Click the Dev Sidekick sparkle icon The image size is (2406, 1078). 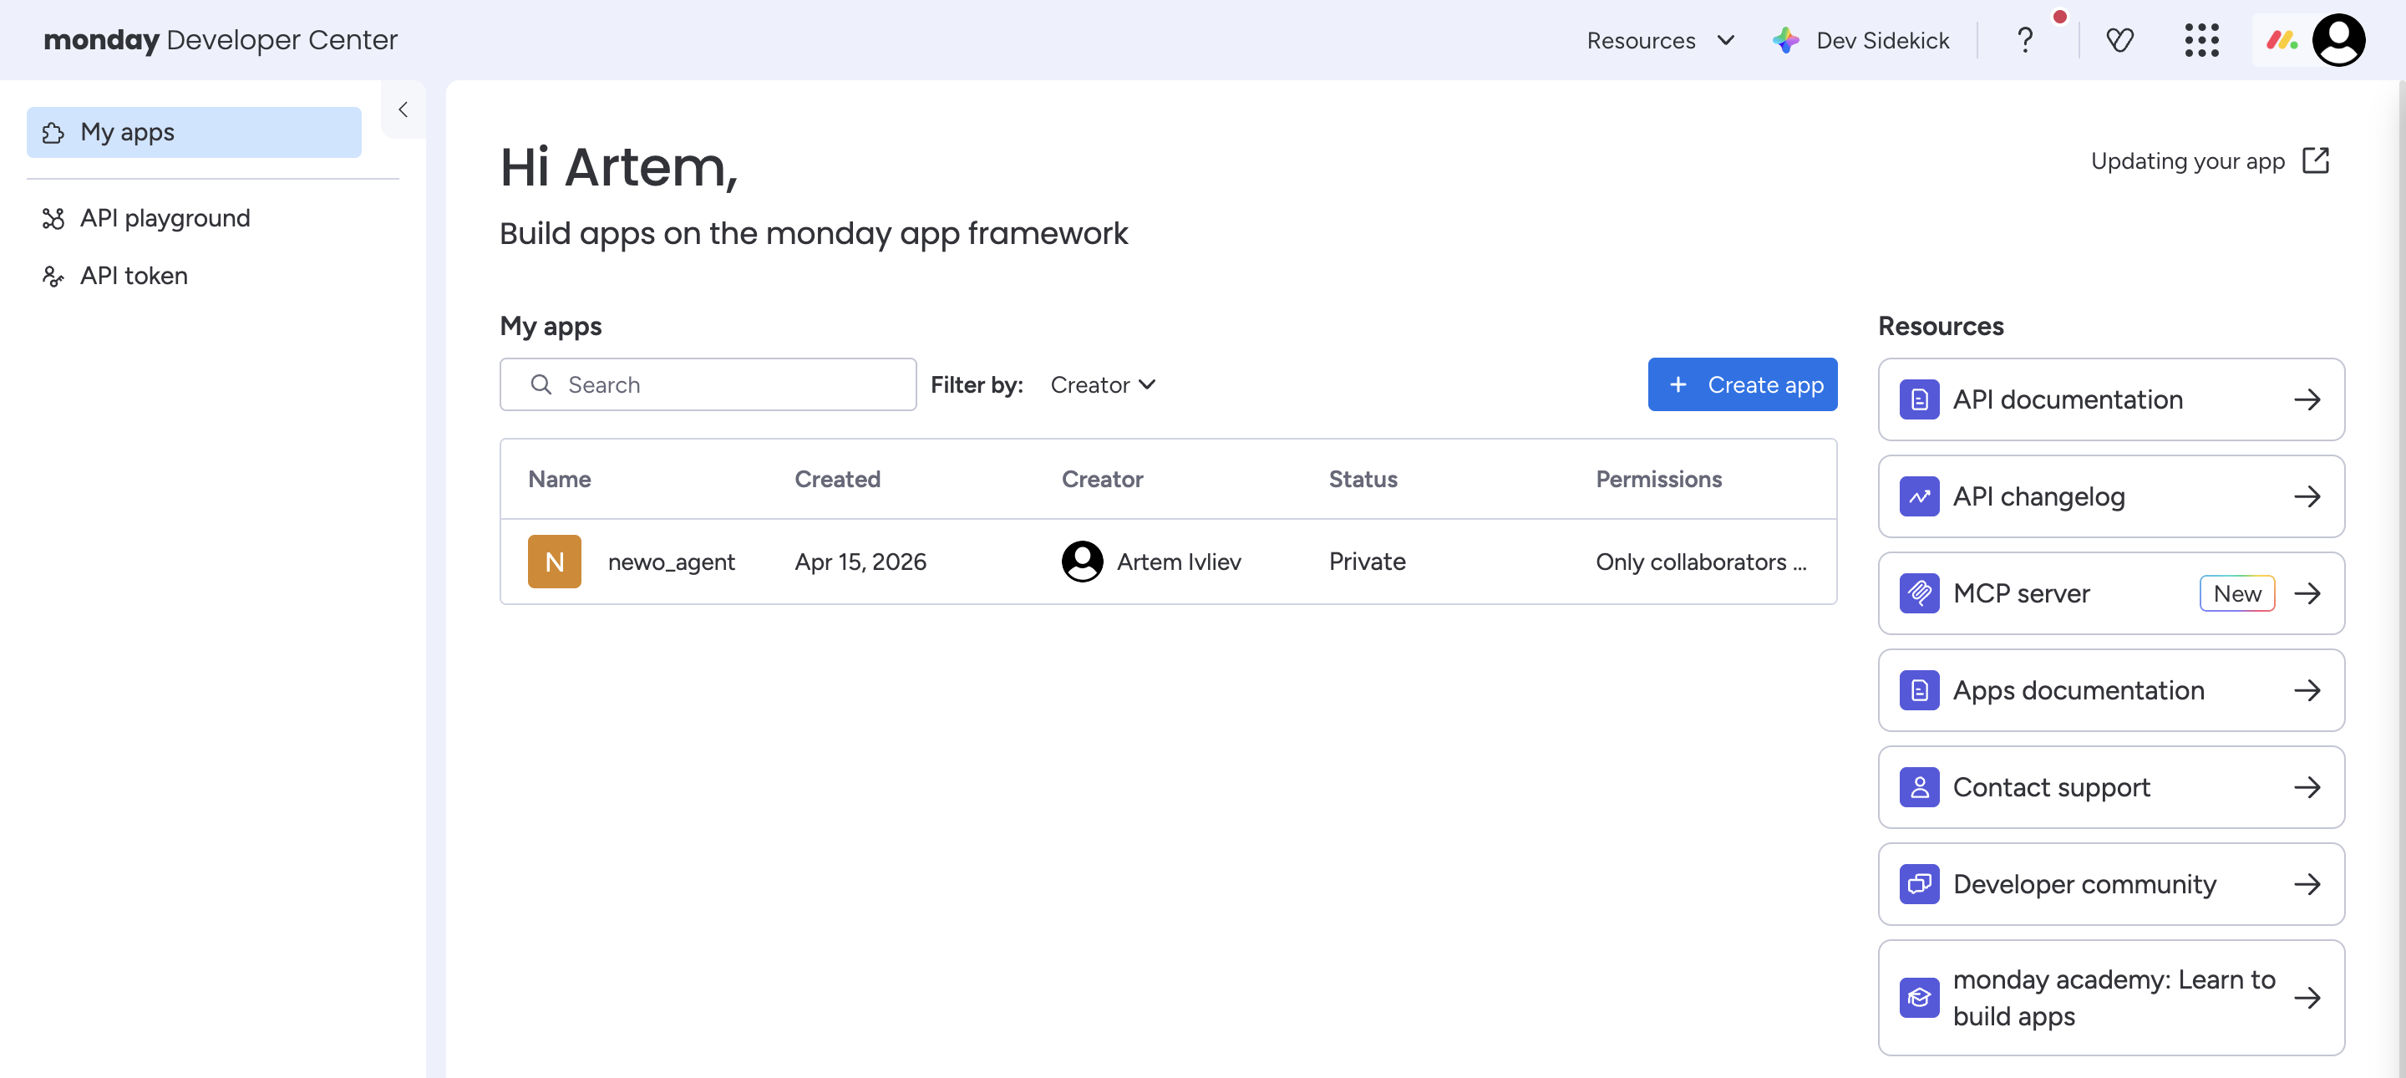[x=1786, y=40]
